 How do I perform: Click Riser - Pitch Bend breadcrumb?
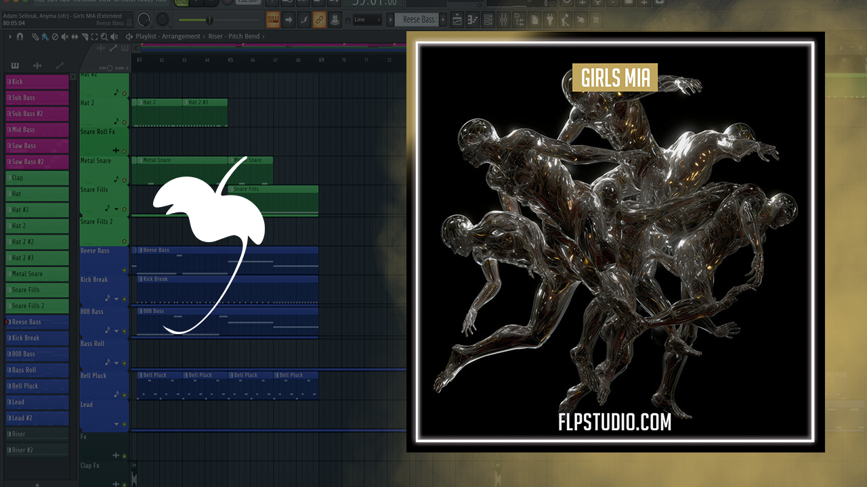click(233, 37)
